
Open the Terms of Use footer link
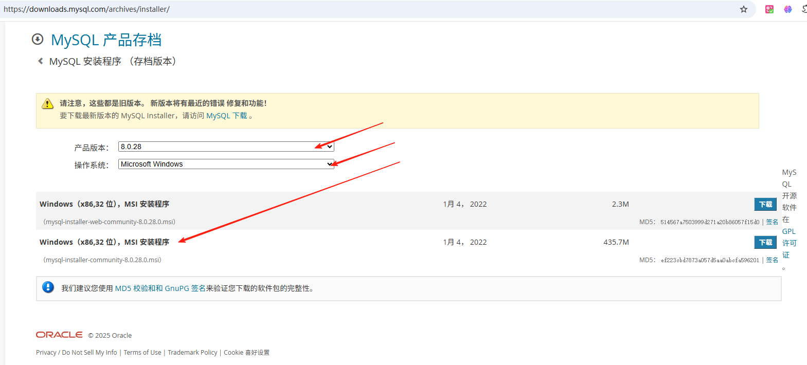(142, 353)
